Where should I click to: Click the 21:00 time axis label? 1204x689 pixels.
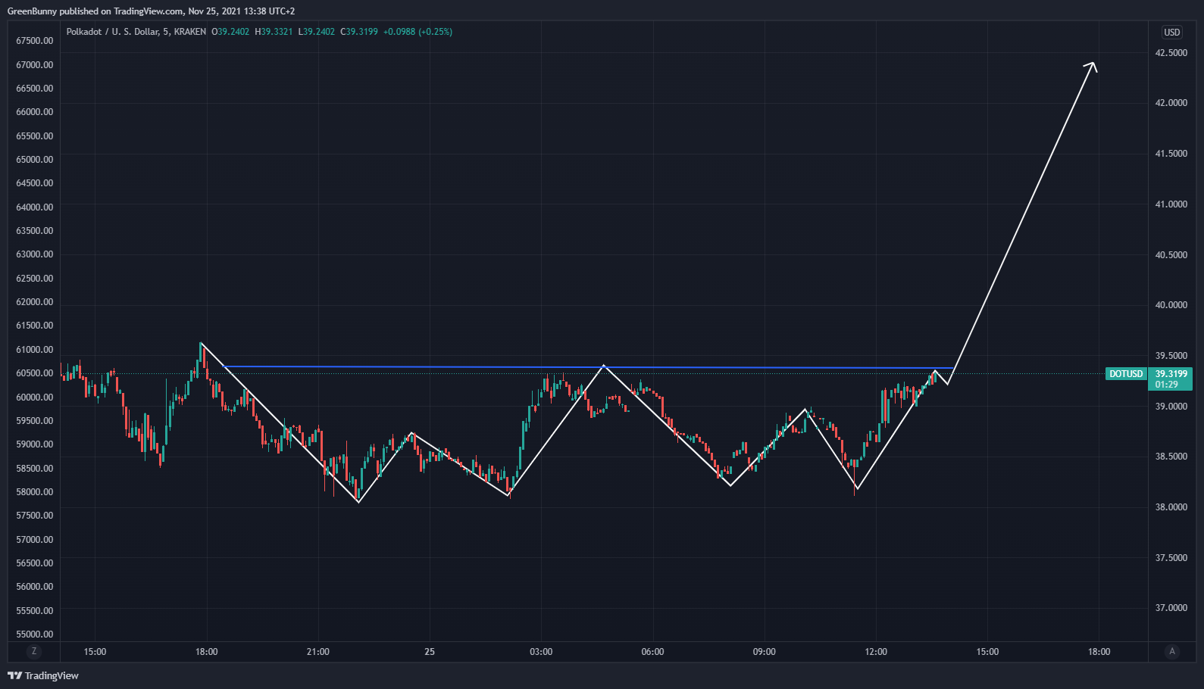(x=318, y=652)
